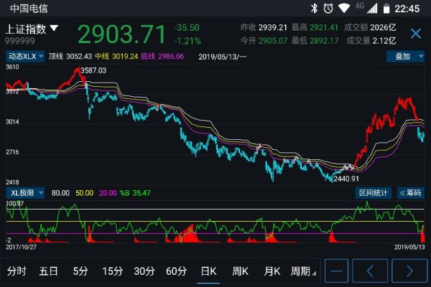431x287 pixels.
Task: Switch to the 分时 tab
Action: pyautogui.click(x=17, y=271)
